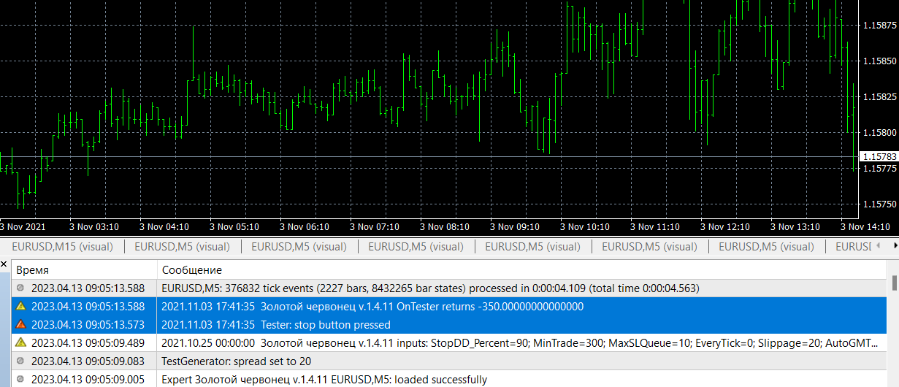Viewport: 899px width, 387px height.
Task: Click the yellow warning icon of the OnTester returns row
Action: [20, 307]
